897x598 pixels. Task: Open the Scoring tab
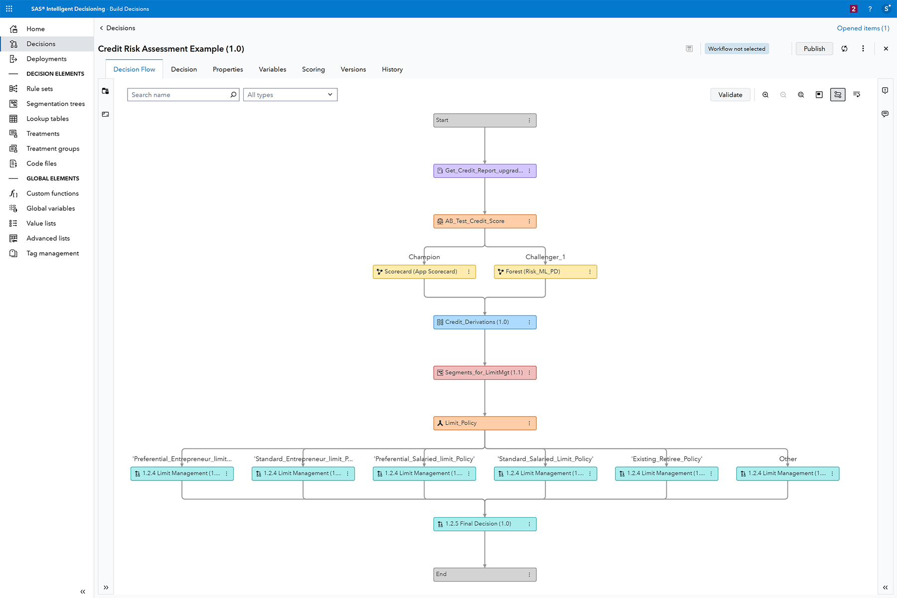313,69
